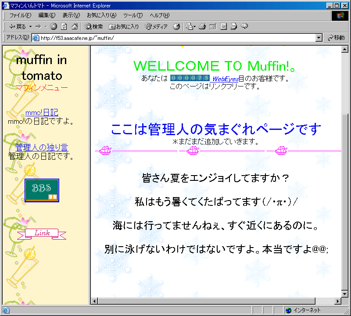Open the Back button history dropdown arrow
This screenshot has height=316, width=351.
coord(30,27)
